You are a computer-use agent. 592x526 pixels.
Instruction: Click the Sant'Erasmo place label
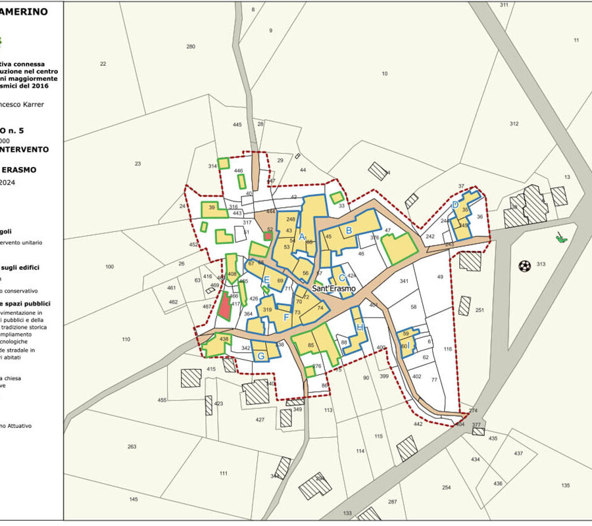pos(333,289)
